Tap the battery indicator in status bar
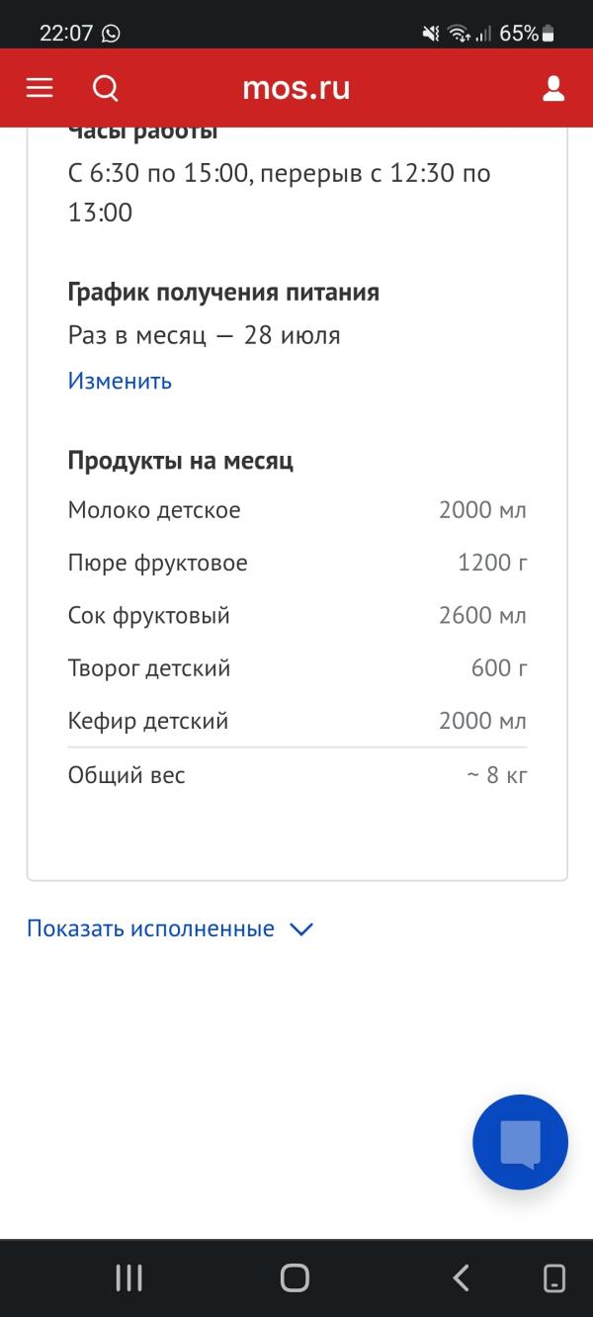Screen dimensions: 593x1317 pos(549,34)
